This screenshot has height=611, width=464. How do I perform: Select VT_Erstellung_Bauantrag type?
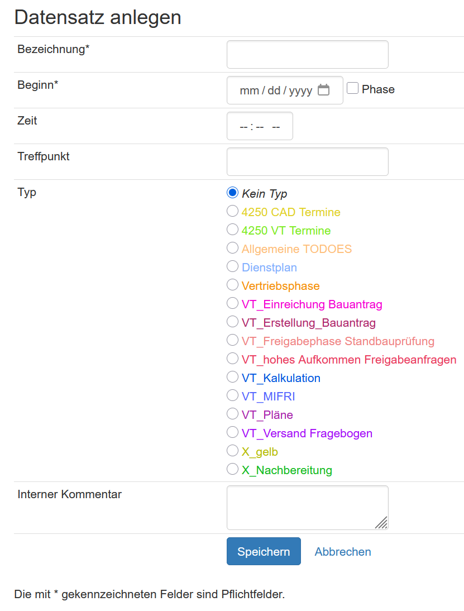tap(232, 321)
